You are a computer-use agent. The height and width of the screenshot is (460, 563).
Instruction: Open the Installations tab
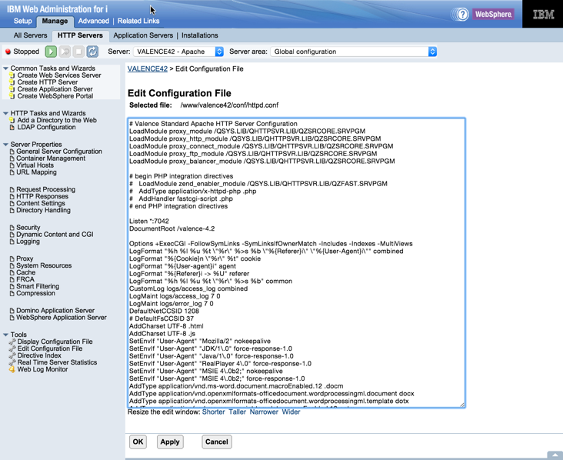pos(200,35)
